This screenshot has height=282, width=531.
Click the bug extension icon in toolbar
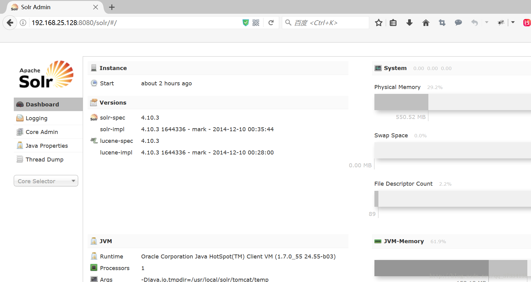[501, 23]
